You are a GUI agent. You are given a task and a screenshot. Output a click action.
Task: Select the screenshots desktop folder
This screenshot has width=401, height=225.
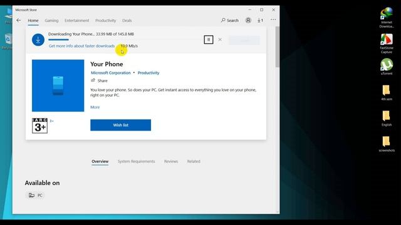(x=387, y=144)
